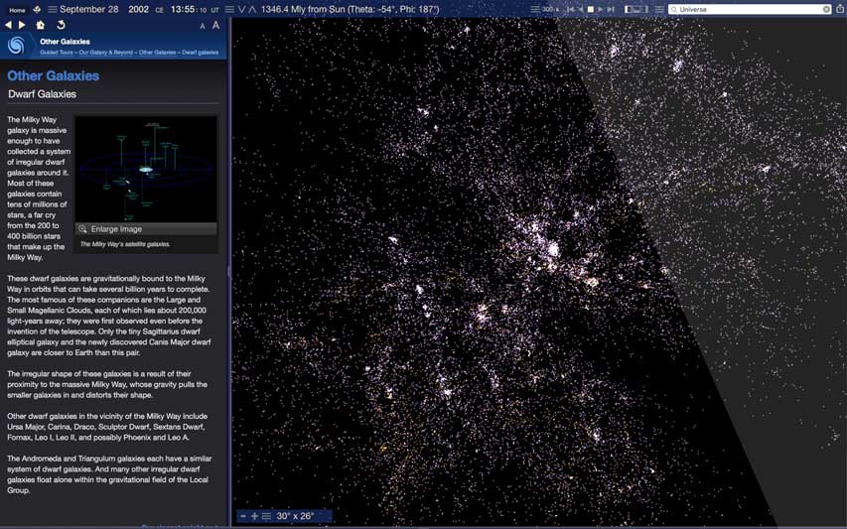Play time forward in the time controls

[x=600, y=9]
